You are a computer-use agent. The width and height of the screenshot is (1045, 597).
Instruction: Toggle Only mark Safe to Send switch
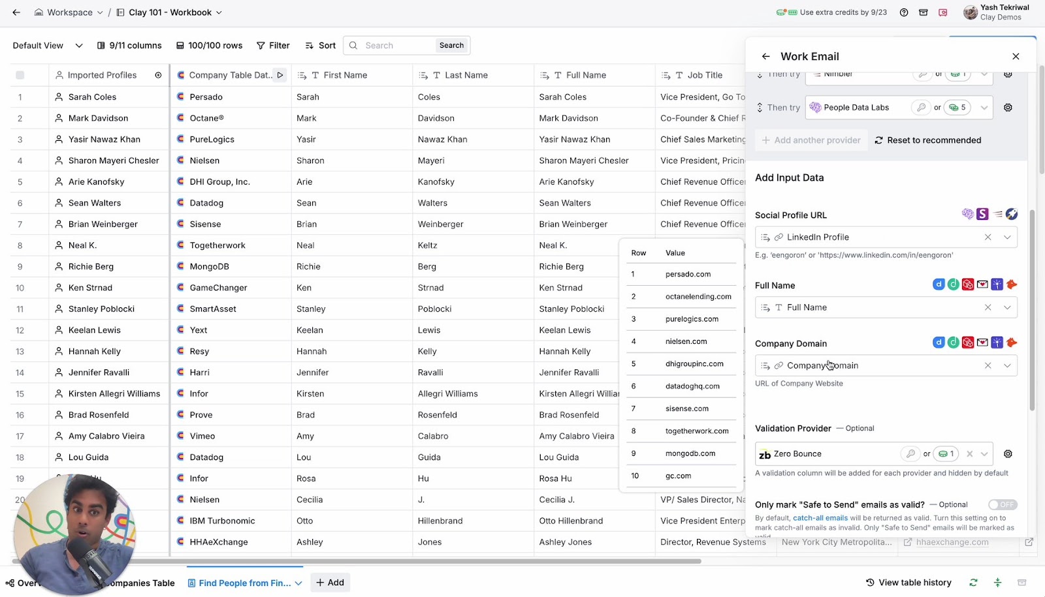[x=1003, y=504]
